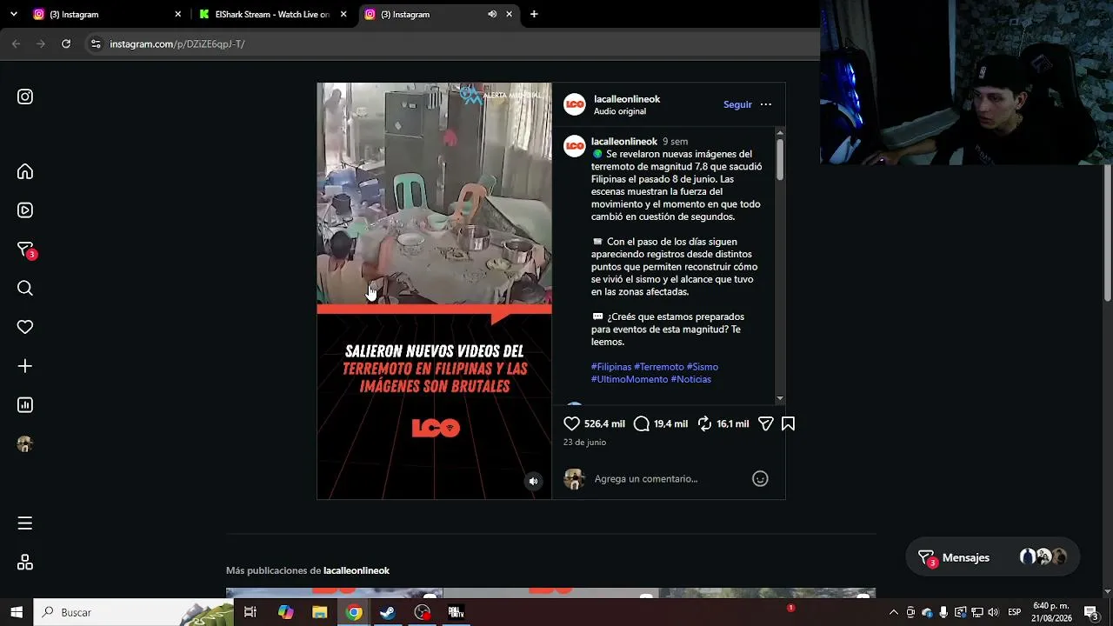Click the 'Audio original' link
The width and height of the screenshot is (1113, 626).
pyautogui.click(x=620, y=111)
